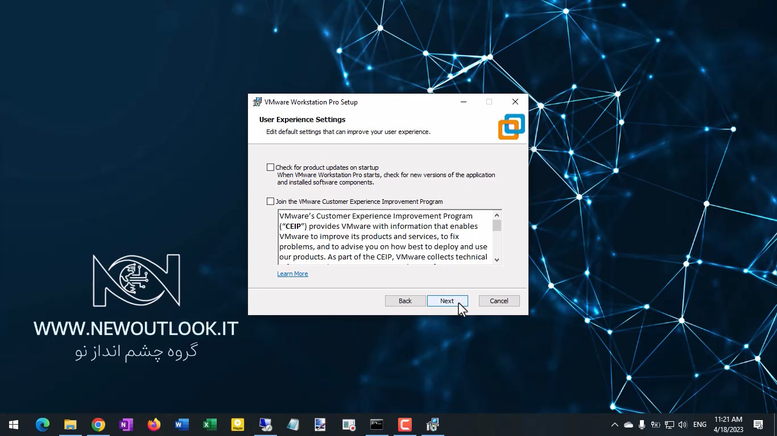Open the Command Prompt taskbar icon
Viewport: 777px width, 436px height.
click(377, 425)
